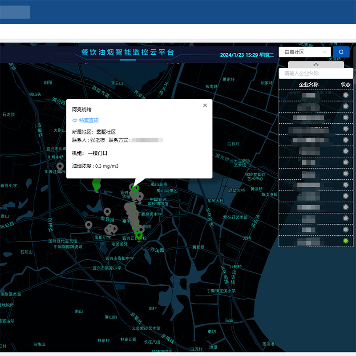Close the 阿亮烧烤 info popup

click(205, 105)
